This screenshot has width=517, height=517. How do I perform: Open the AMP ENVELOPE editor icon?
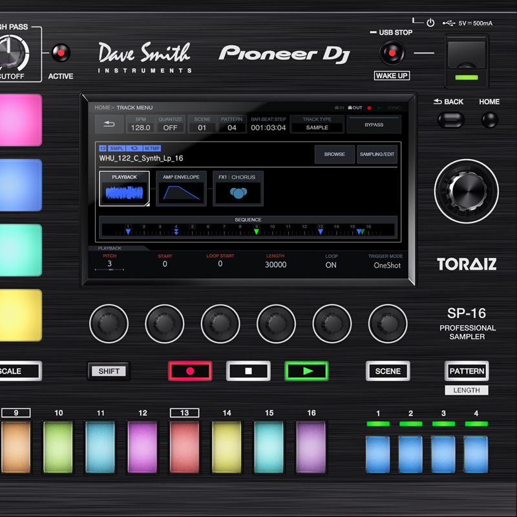tap(181, 188)
